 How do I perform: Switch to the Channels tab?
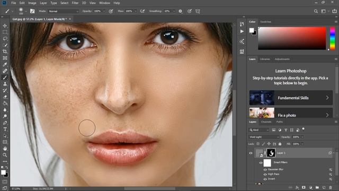tap(266, 122)
